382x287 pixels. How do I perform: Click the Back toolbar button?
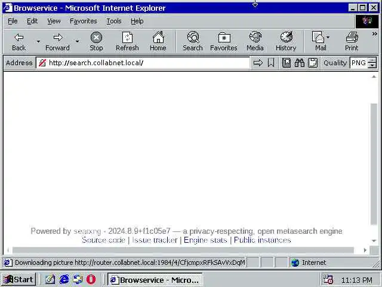[19, 42]
